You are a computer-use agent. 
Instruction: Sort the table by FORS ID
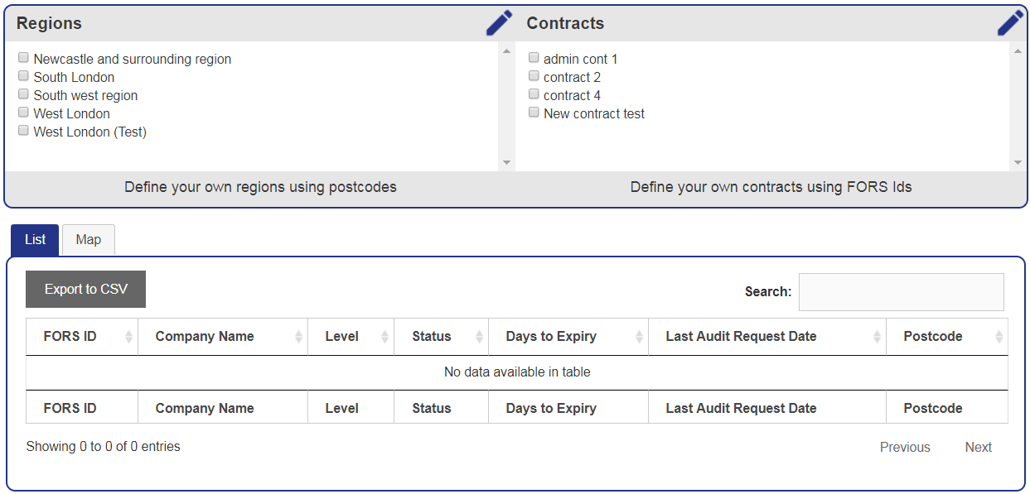[x=81, y=336]
